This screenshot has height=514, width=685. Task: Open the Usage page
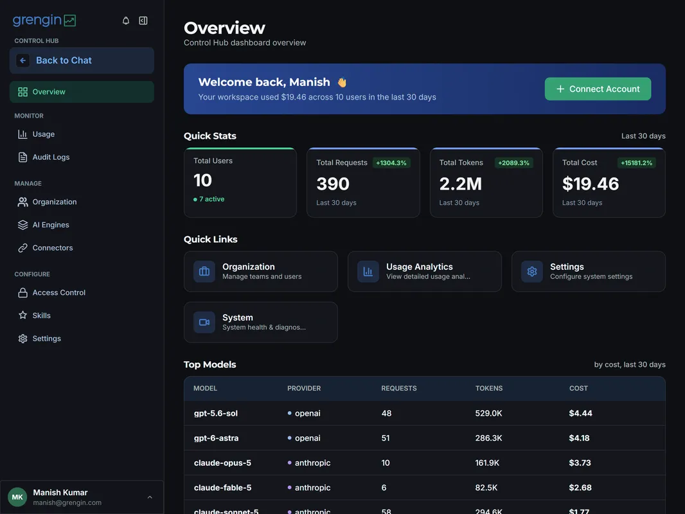[82, 134]
